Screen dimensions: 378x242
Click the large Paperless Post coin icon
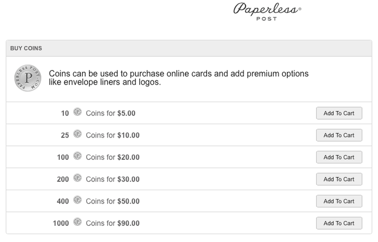coord(27,78)
